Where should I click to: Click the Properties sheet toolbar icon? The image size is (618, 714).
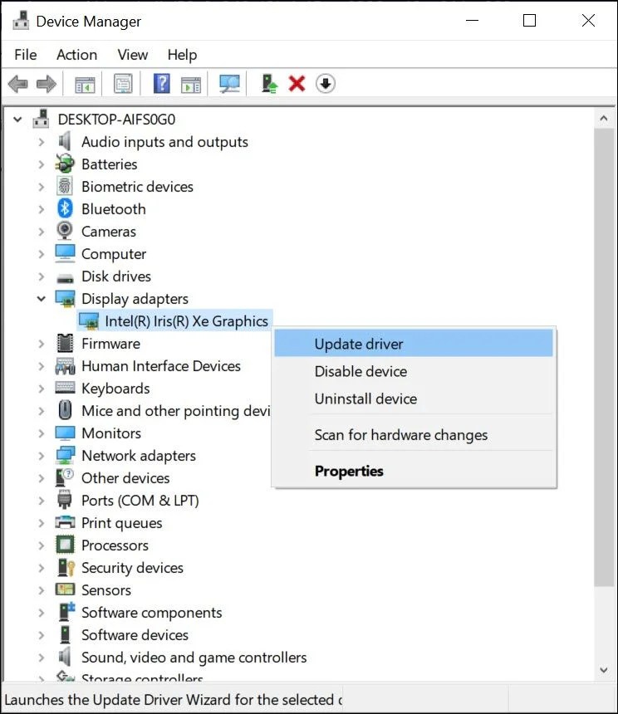(123, 84)
